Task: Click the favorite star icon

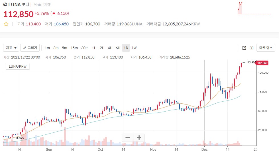Action: click(6, 24)
